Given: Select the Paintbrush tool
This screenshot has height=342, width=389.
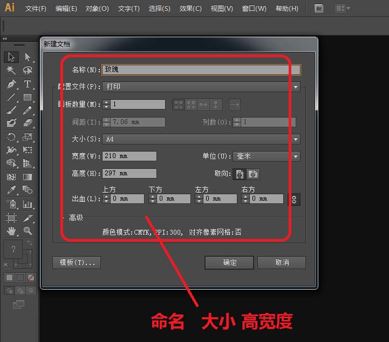Looking at the screenshot, I should click(x=11, y=110).
